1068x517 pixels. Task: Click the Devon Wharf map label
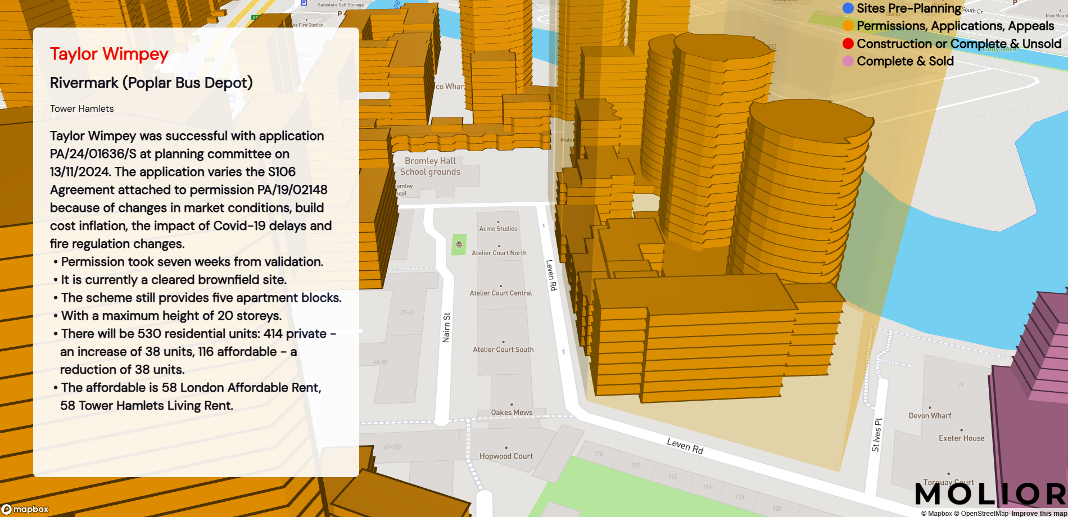tap(930, 416)
